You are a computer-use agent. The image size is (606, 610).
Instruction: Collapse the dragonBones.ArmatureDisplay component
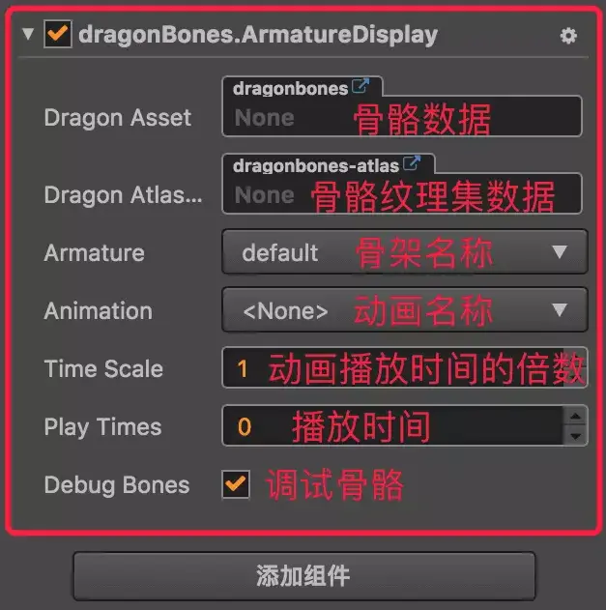point(28,34)
